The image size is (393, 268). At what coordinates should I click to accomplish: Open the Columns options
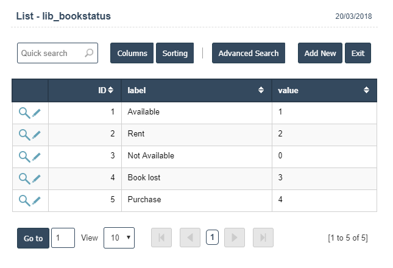click(132, 53)
